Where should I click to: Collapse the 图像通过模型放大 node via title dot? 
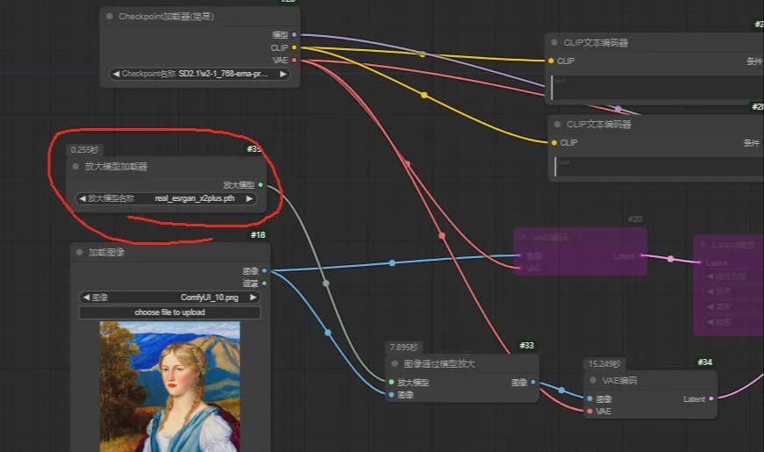pyautogui.click(x=395, y=363)
